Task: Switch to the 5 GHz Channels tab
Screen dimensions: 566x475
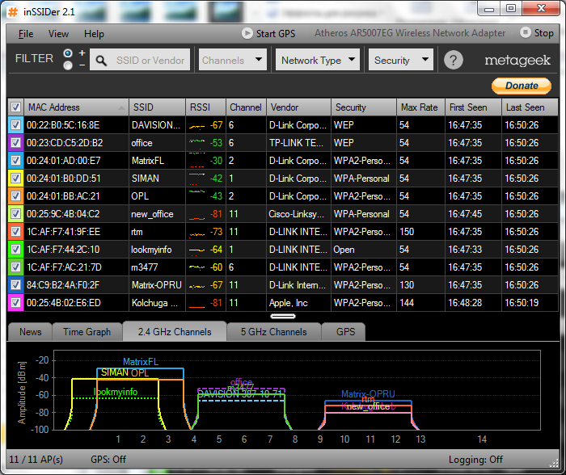Action: pyautogui.click(x=274, y=332)
